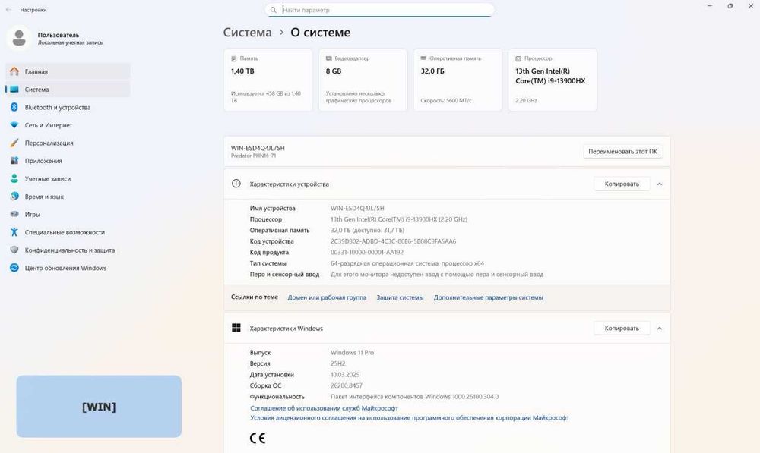Open the Процессор i9-13900HX card
This screenshot has height=453, width=760.
553,80
